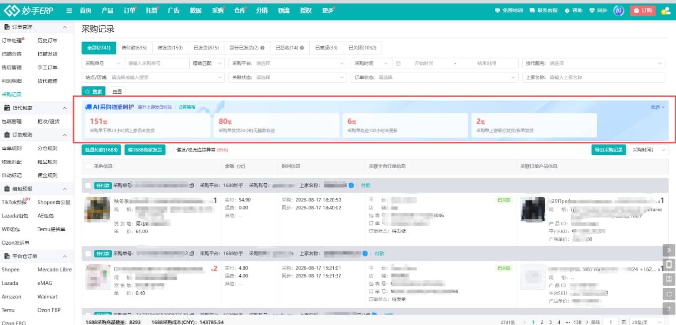This screenshot has width=676, height=325.
Task: Click help icon beside 已签收 tab
Action: click(302, 48)
